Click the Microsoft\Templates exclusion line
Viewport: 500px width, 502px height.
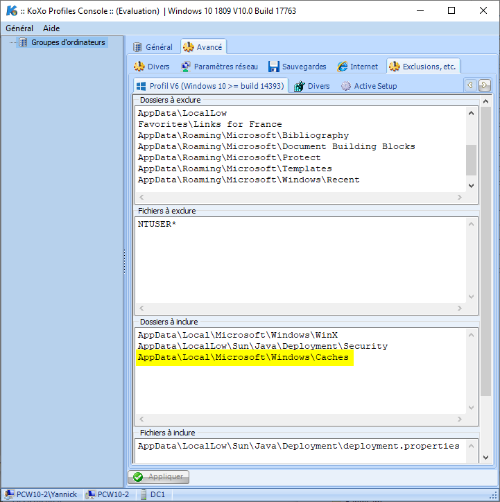click(x=235, y=168)
